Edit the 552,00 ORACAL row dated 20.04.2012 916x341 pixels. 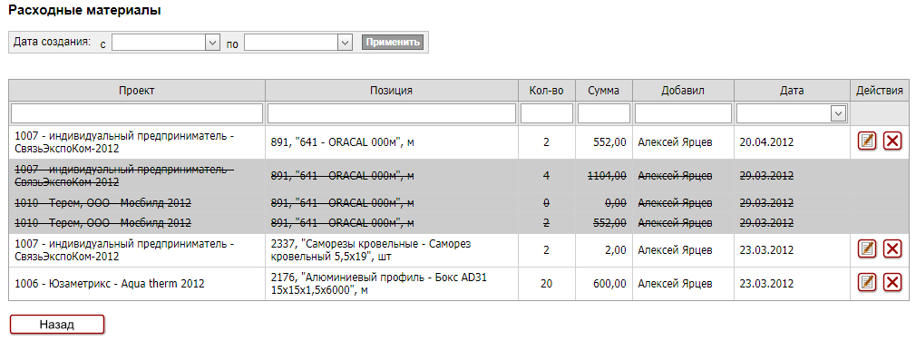(x=868, y=141)
